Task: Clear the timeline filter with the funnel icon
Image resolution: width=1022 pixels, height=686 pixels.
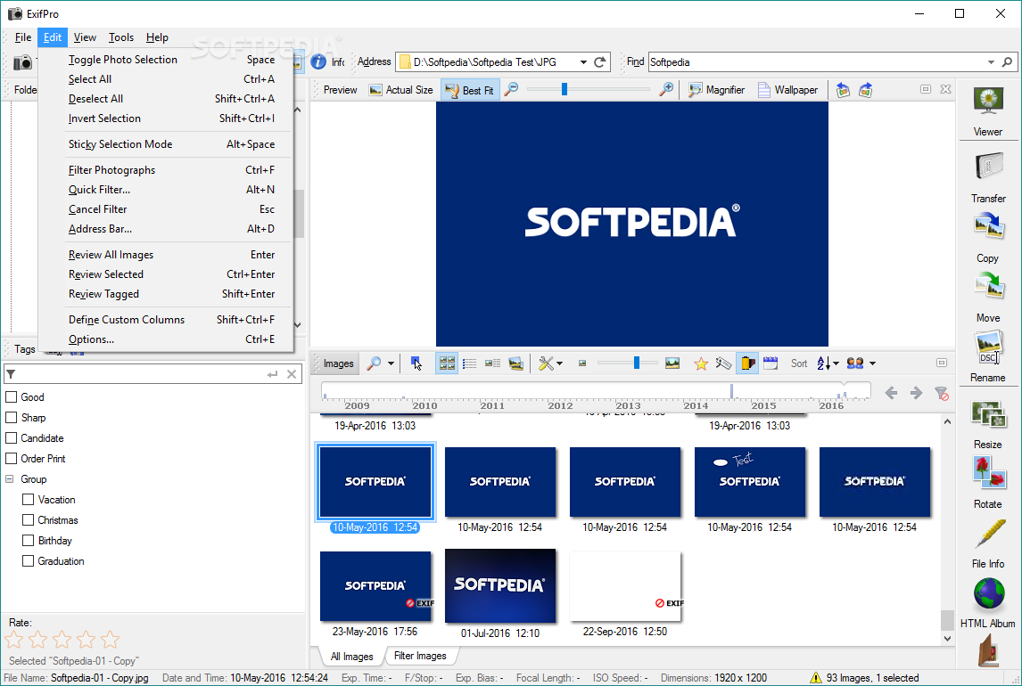Action: click(941, 393)
